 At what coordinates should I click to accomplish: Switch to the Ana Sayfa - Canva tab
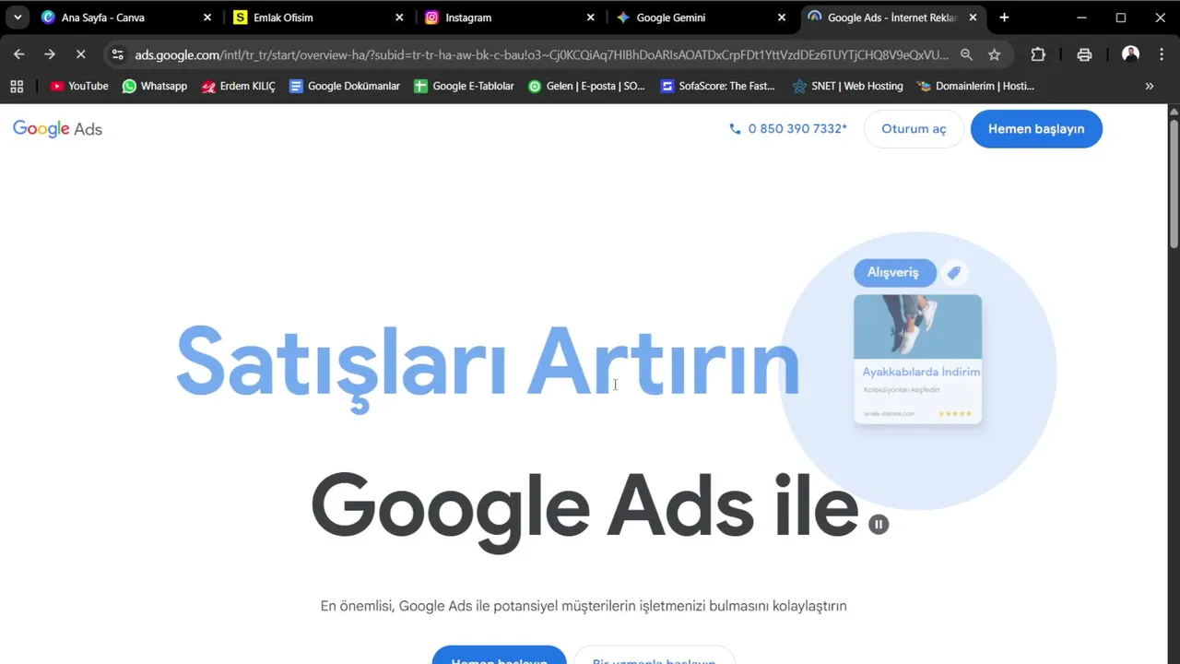tap(126, 18)
